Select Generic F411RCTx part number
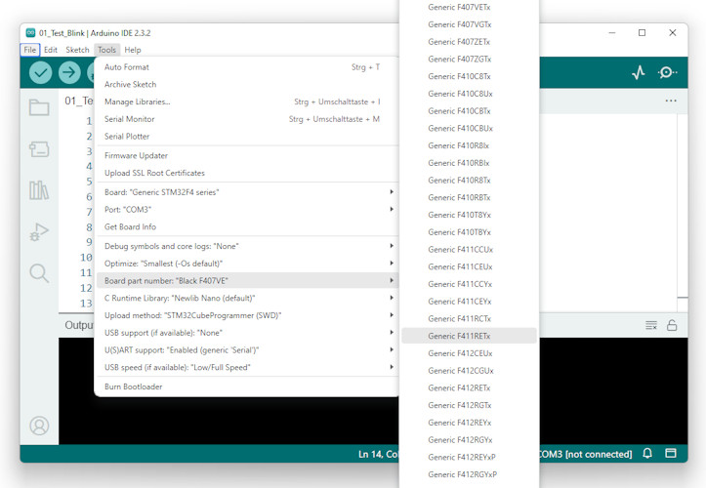706x488 pixels. coord(469,319)
